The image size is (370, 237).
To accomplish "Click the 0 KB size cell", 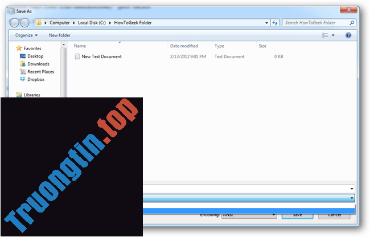I will (x=278, y=56).
